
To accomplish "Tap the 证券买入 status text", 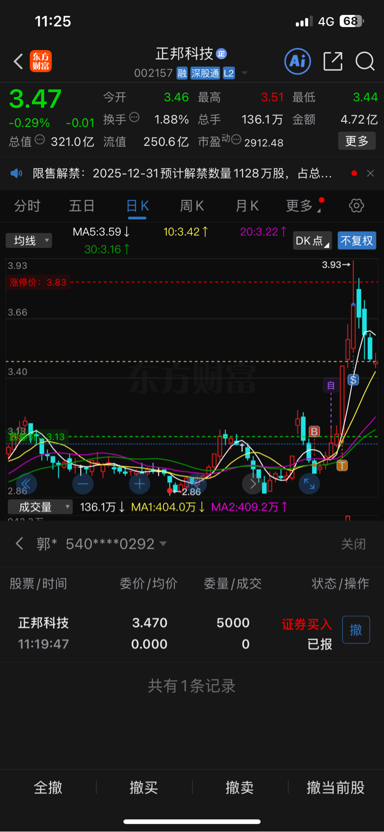I will pos(307,624).
